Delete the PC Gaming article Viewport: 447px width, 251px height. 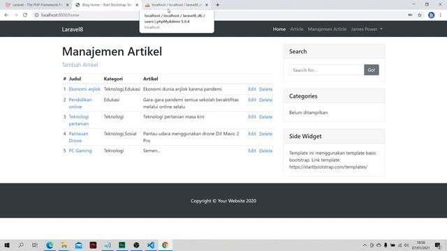265,151
